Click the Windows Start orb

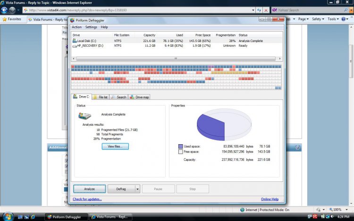click(x=8, y=217)
